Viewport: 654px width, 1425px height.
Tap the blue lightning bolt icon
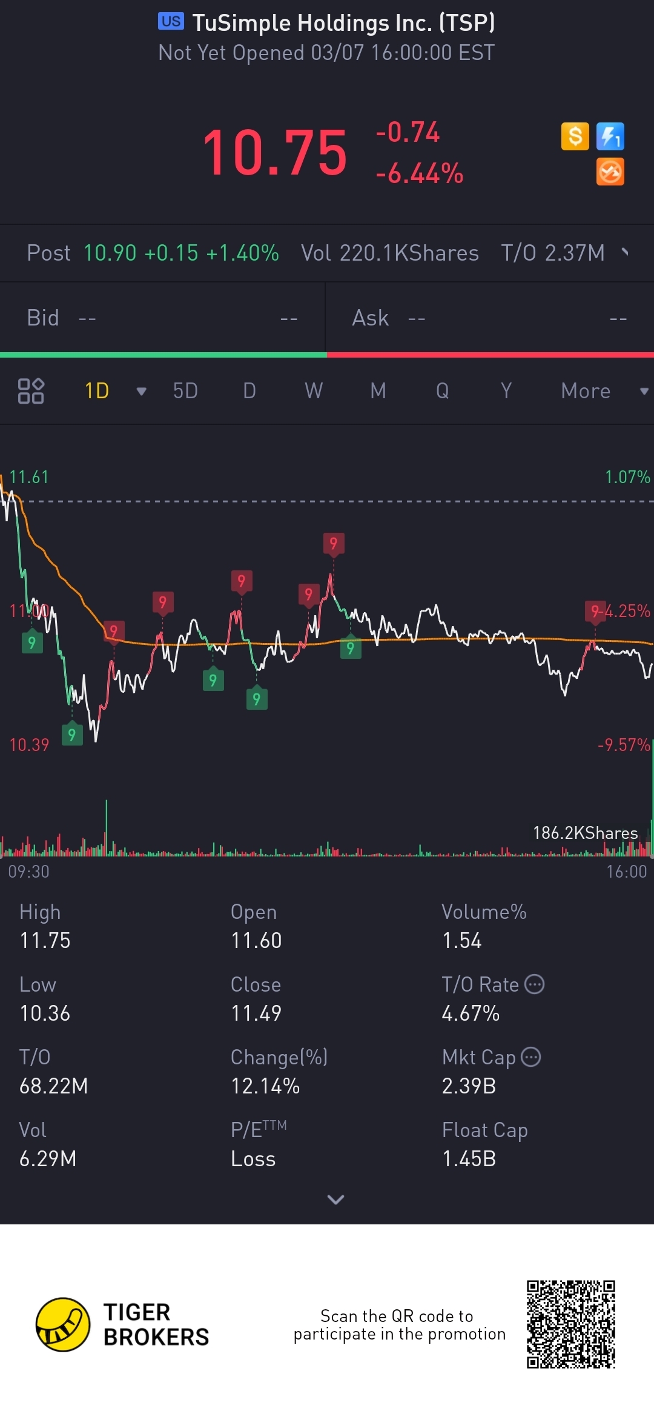610,136
